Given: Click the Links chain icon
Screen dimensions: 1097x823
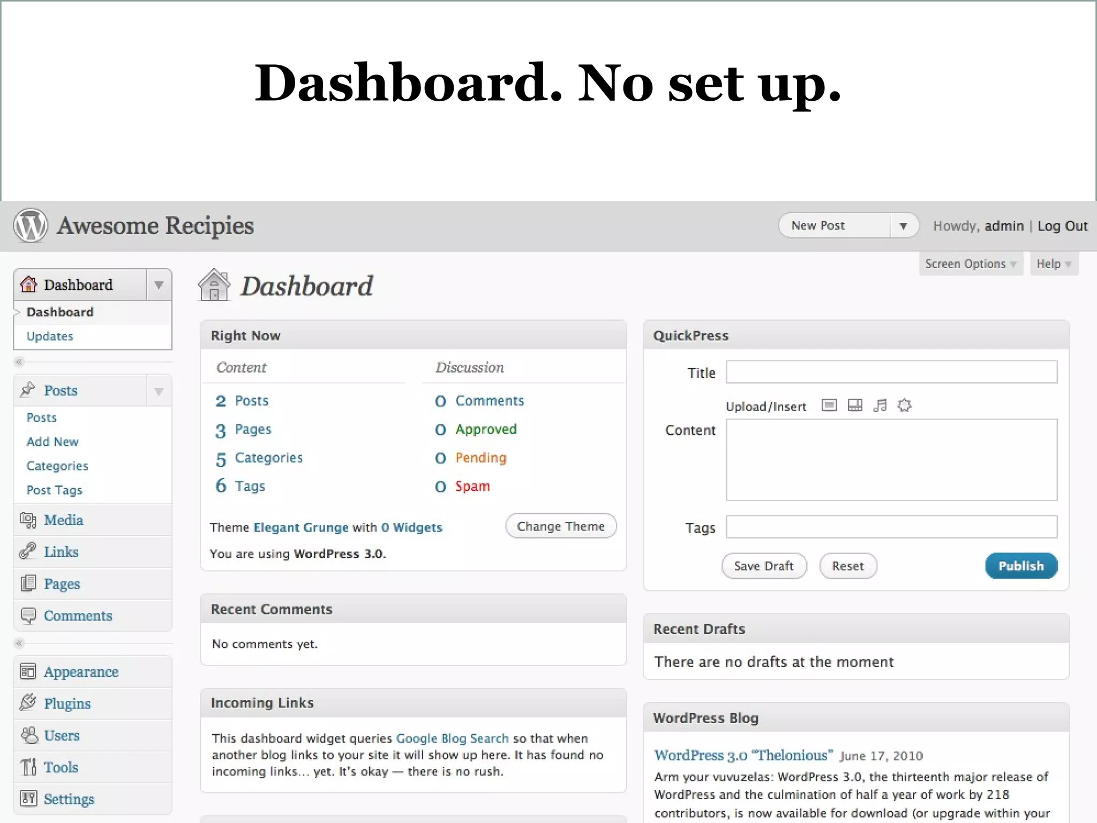Looking at the screenshot, I should click(28, 551).
